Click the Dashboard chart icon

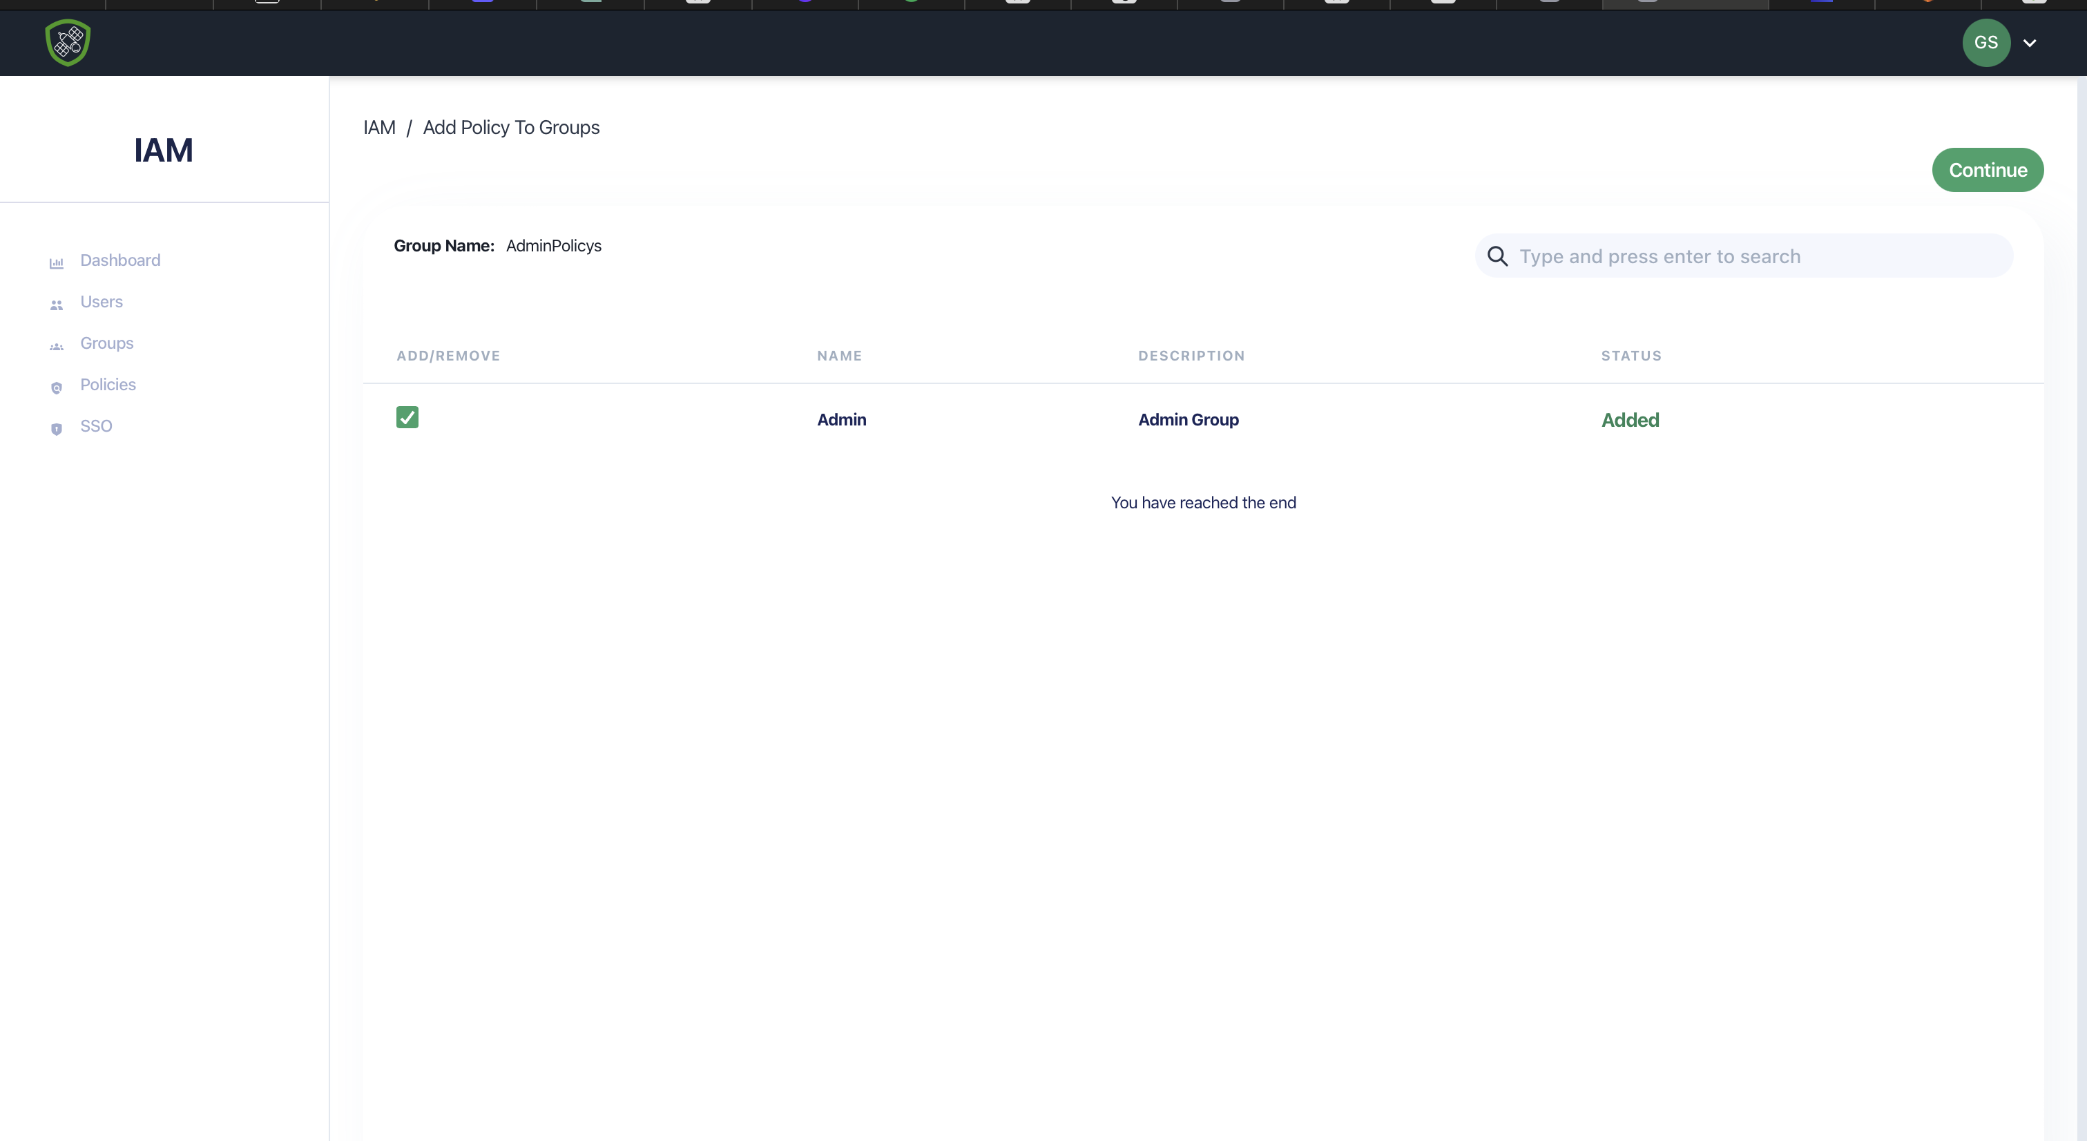[57, 262]
